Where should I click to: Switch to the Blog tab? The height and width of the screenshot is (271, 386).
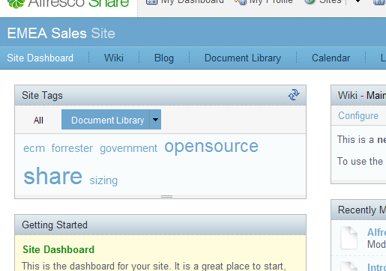click(164, 58)
